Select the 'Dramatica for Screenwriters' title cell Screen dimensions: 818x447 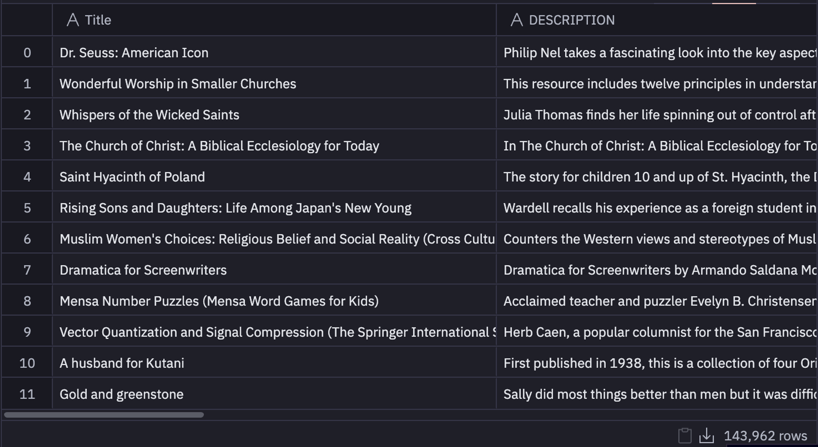point(274,270)
